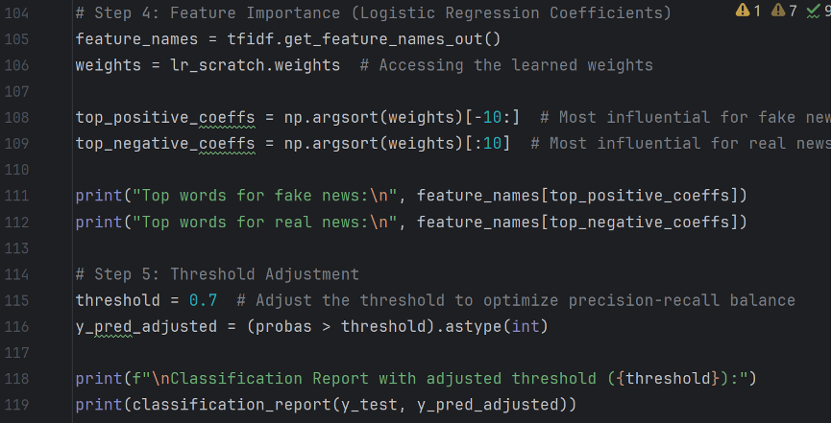Viewport: 832px width, 423px height.
Task: Click the green typo checkmark icon
Action: click(818, 11)
